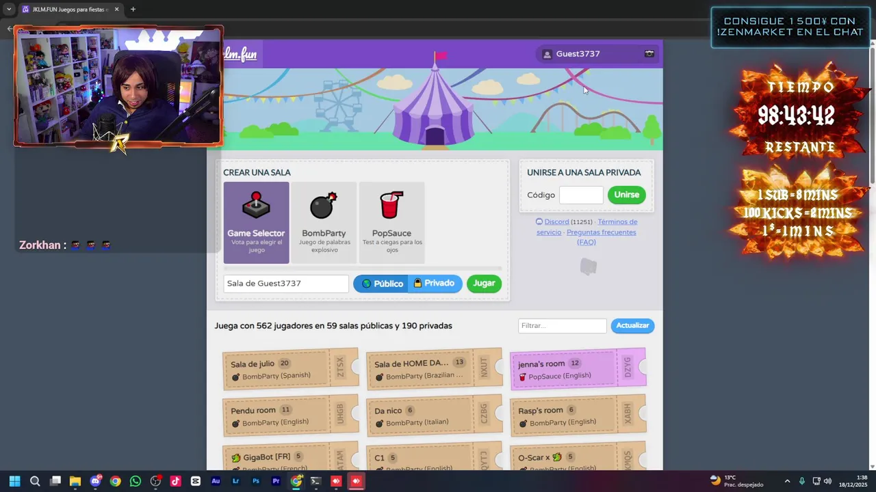Viewport: 876px width, 492px height.
Task: Click the Actualizar button
Action: tap(632, 325)
